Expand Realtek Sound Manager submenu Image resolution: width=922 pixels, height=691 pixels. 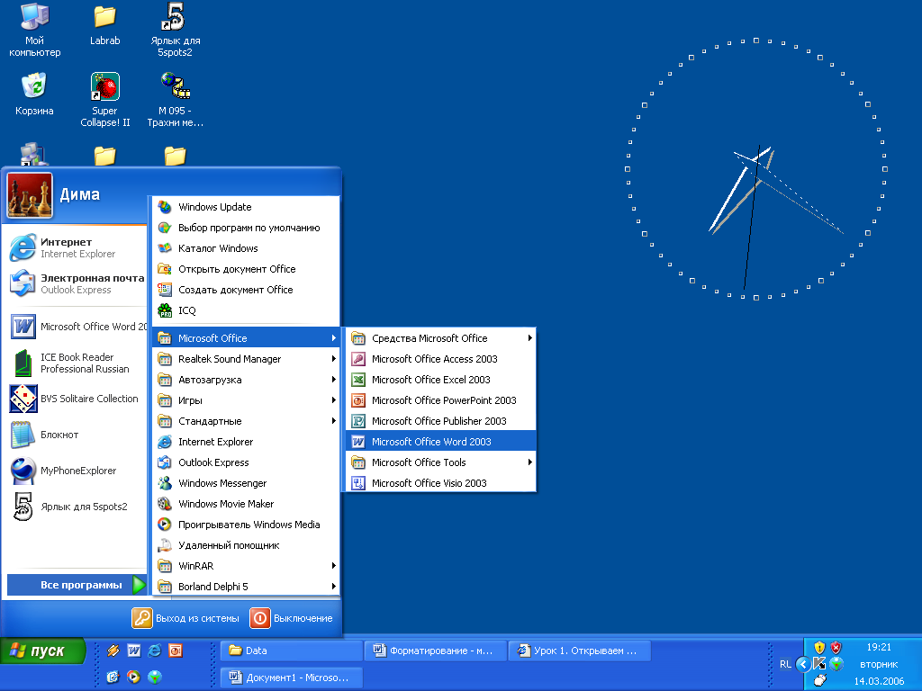click(246, 358)
